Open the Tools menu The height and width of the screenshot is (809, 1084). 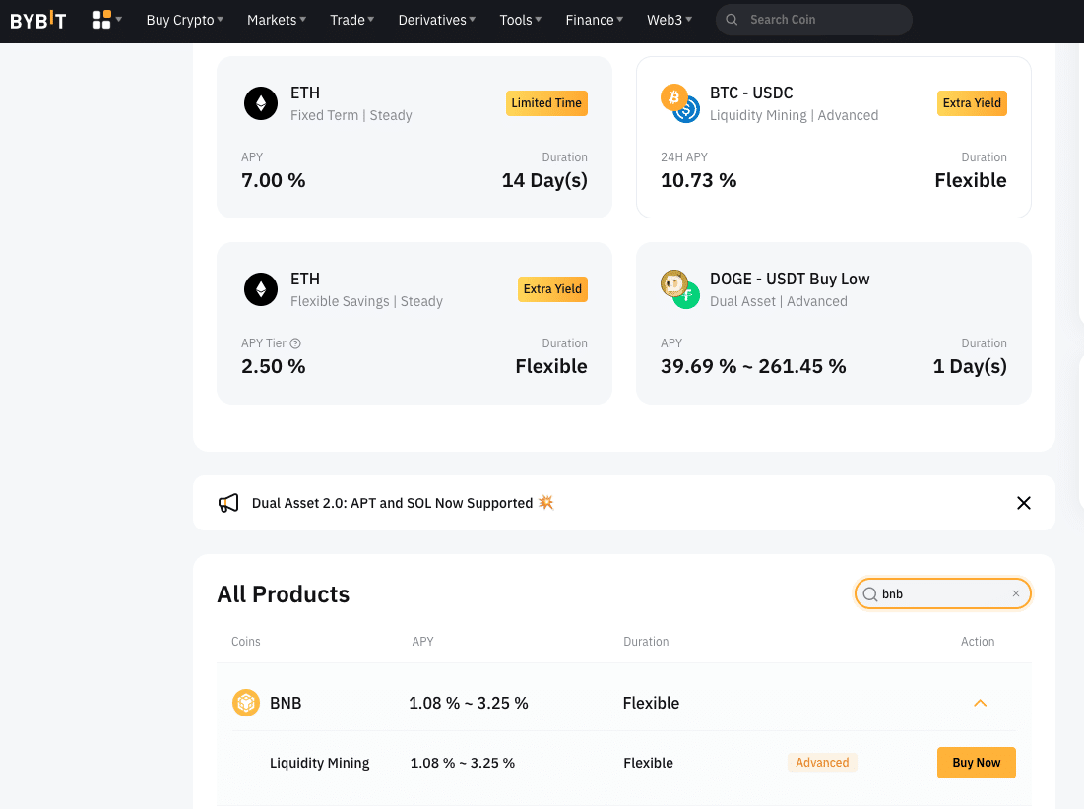pos(521,20)
